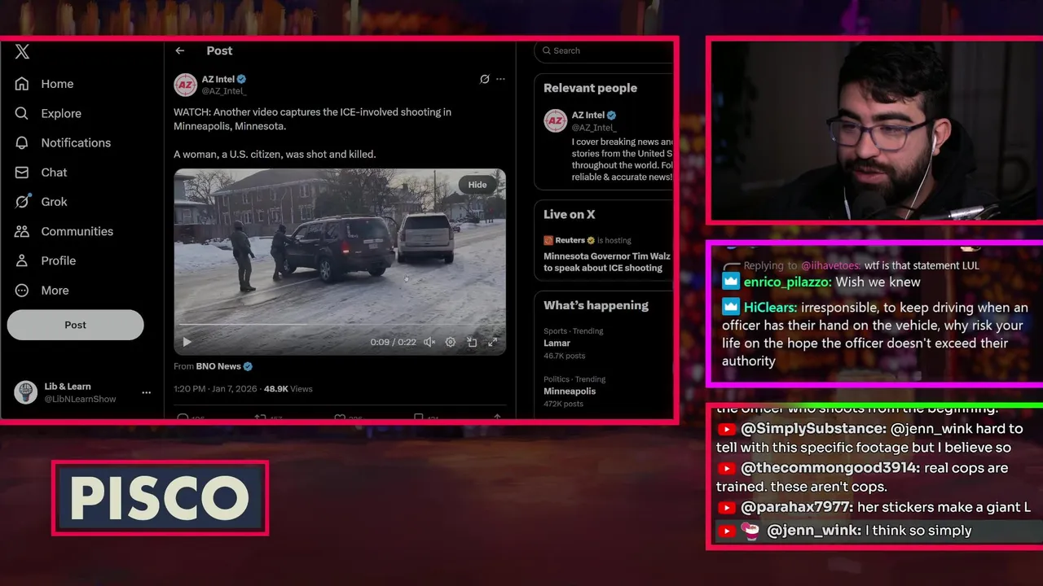Click the share icon below the post
The width and height of the screenshot is (1043, 586).
click(497, 418)
